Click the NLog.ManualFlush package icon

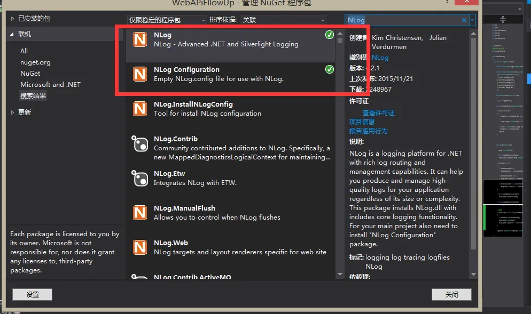point(140,213)
